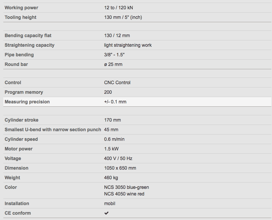Click the 'mobil' installation value
Screen dimensions: 272x220
(109, 203)
